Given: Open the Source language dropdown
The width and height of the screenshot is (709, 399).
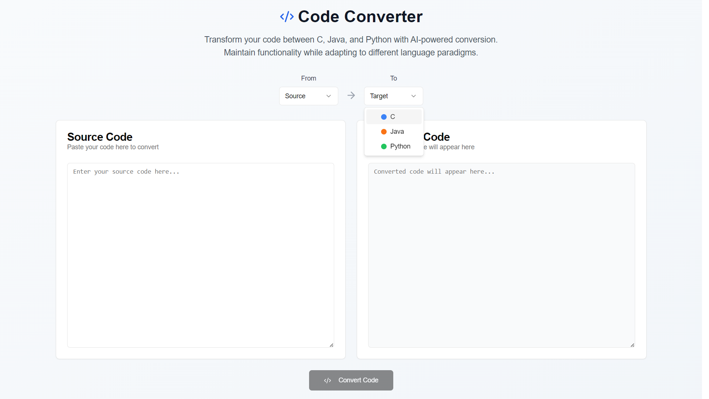Looking at the screenshot, I should [x=308, y=96].
